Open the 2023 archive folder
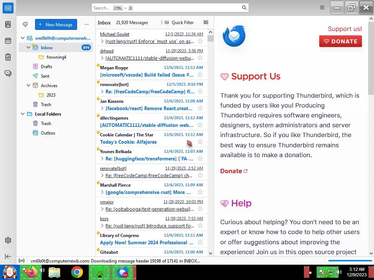Screen dimensions: 374x280 click(x=56, y=95)
